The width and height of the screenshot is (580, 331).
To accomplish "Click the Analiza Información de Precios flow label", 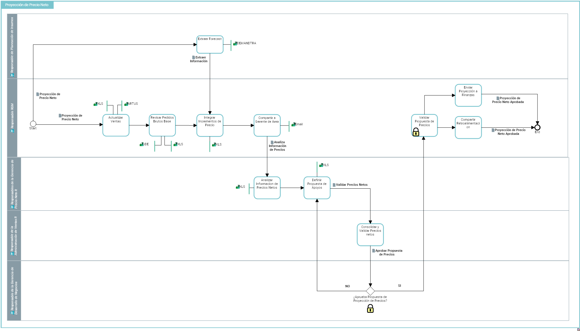I will click(x=277, y=146).
